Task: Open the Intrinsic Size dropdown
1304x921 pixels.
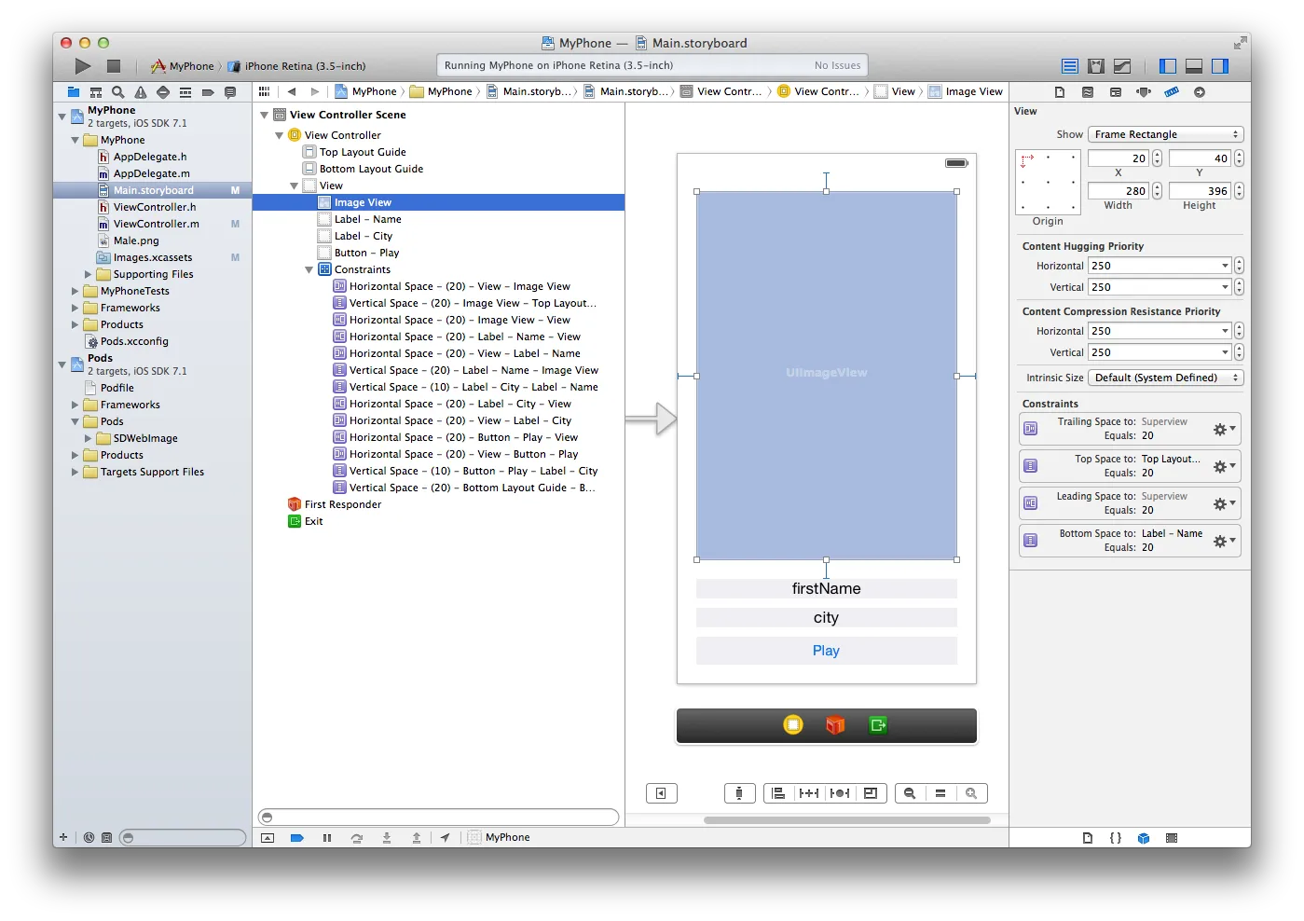Action: click(x=1166, y=378)
